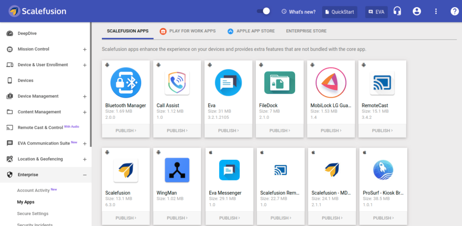Toggle the switch in the top bar
462x226 pixels.
(x=263, y=11)
